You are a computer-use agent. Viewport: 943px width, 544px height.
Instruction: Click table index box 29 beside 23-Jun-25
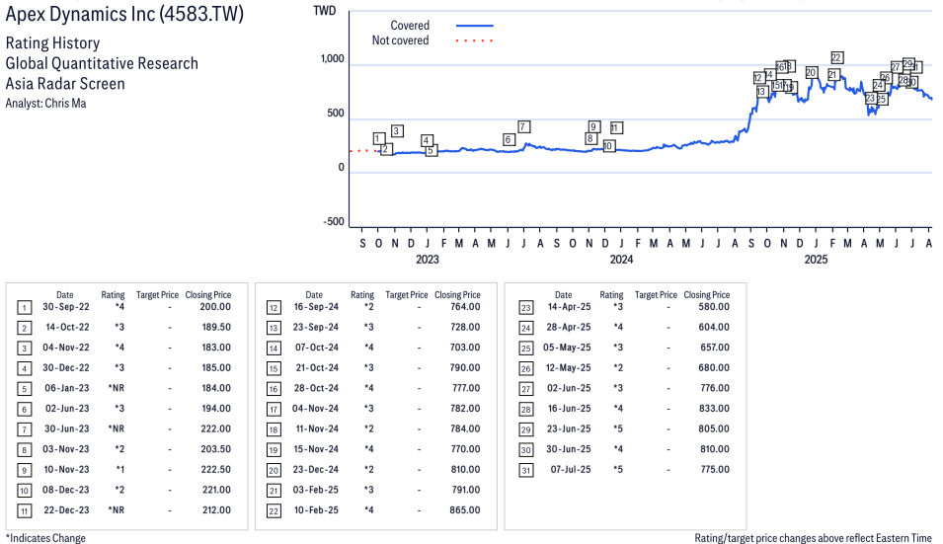point(525,429)
